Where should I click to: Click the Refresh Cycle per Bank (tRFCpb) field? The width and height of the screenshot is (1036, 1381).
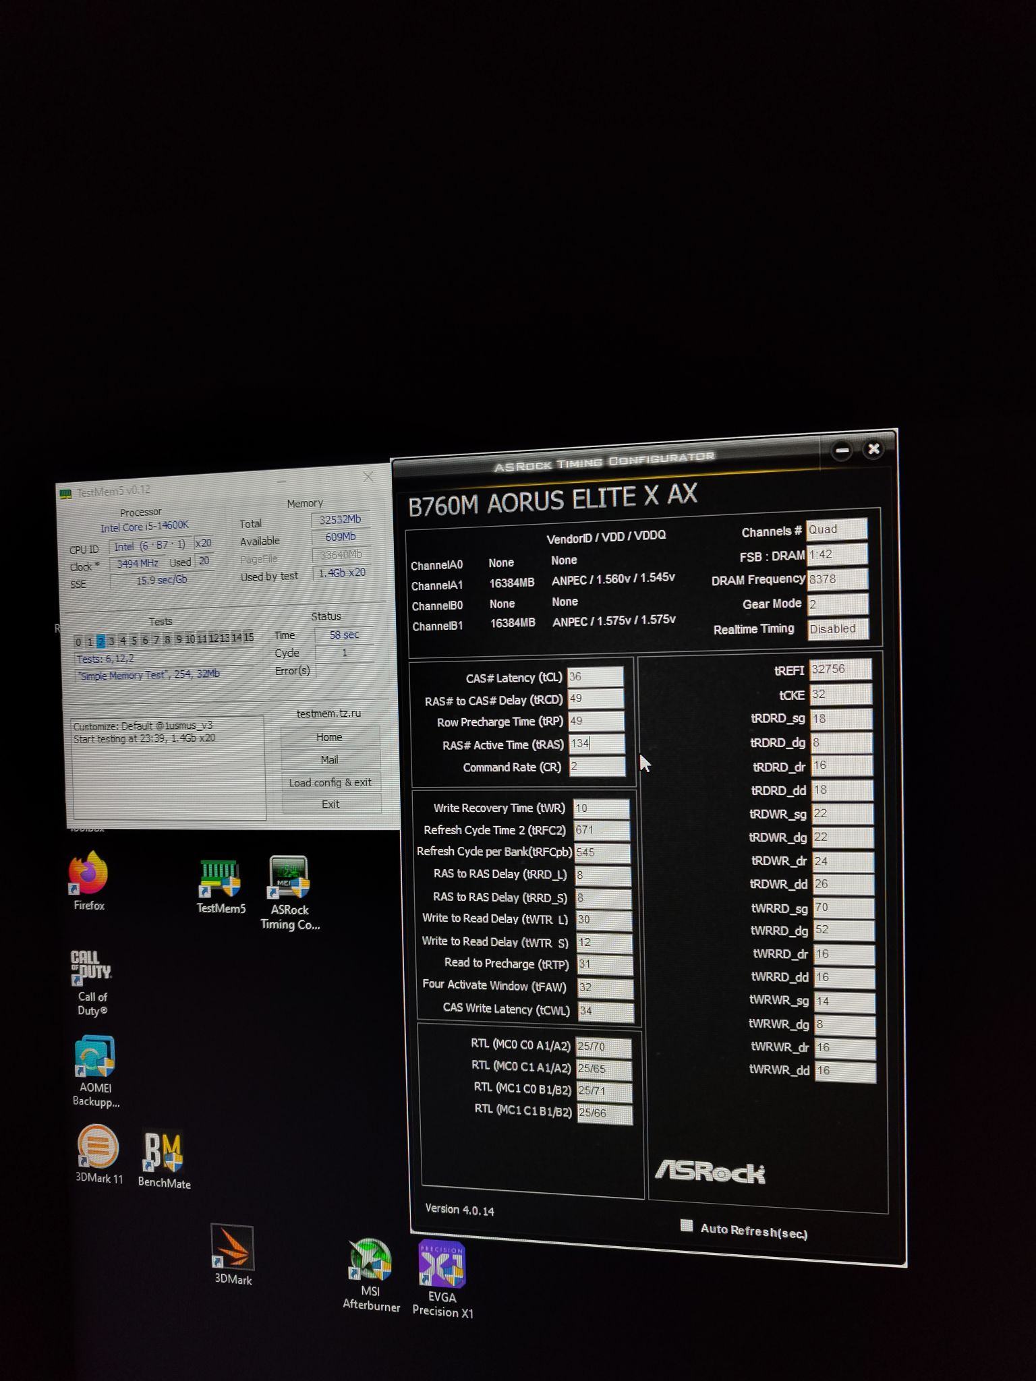(603, 852)
